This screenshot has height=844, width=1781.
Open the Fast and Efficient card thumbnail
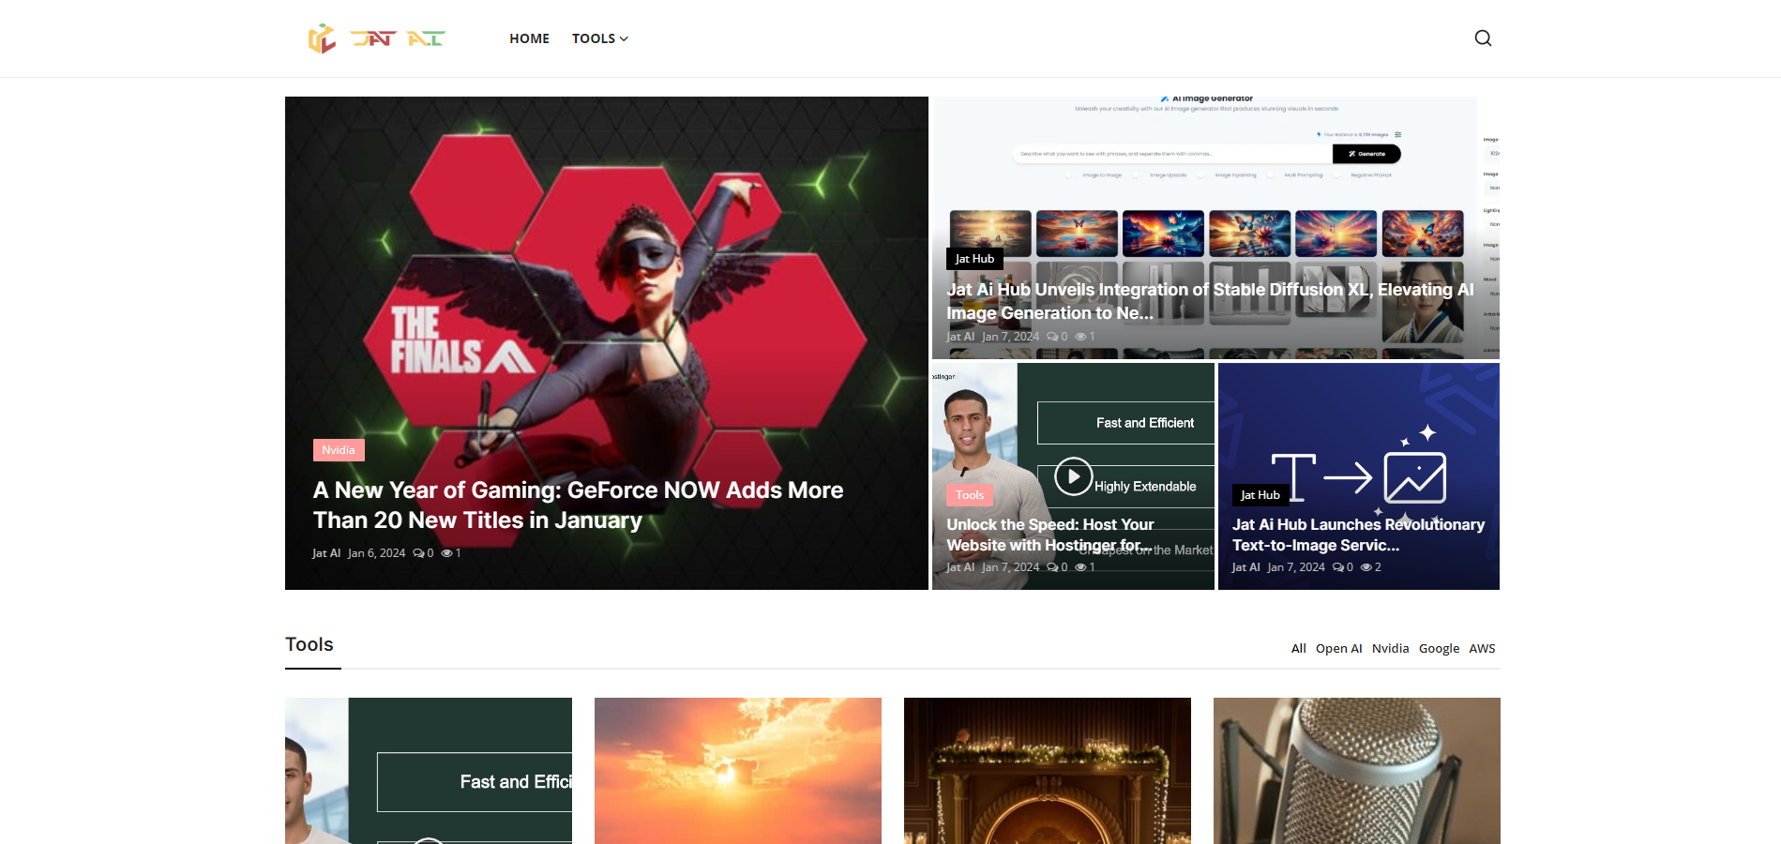(429, 771)
